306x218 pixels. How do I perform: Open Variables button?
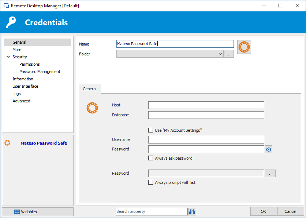point(38,212)
